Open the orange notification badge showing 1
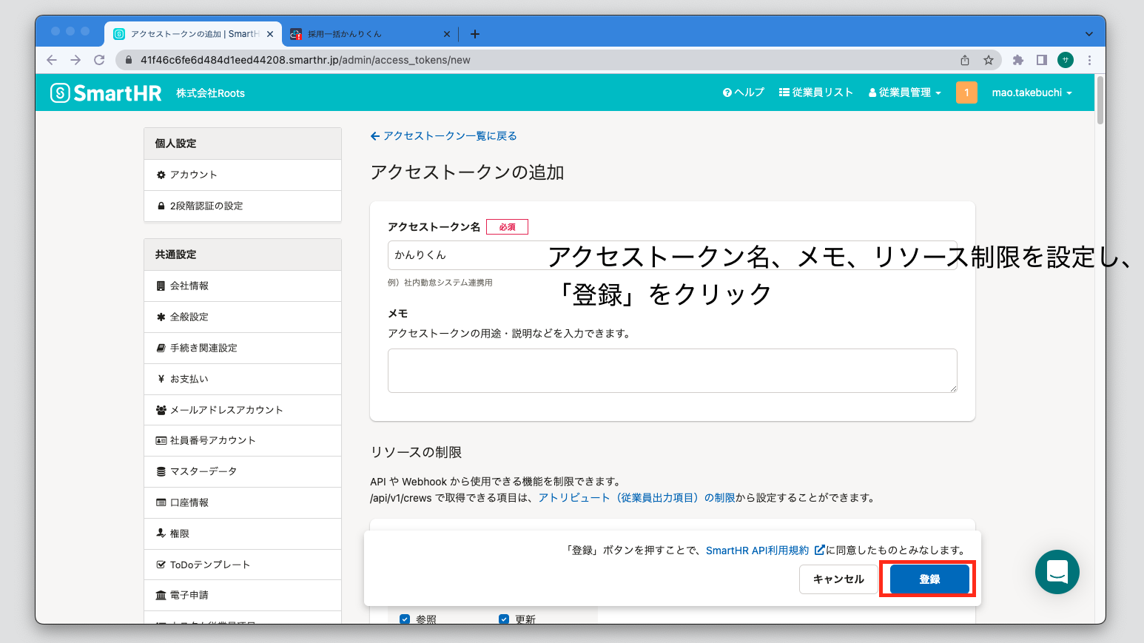 pos(966,92)
